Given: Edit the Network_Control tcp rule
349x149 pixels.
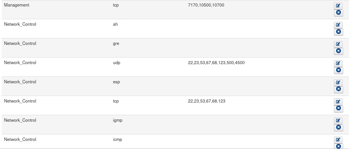Looking at the screenshot, I should pos(338,102).
